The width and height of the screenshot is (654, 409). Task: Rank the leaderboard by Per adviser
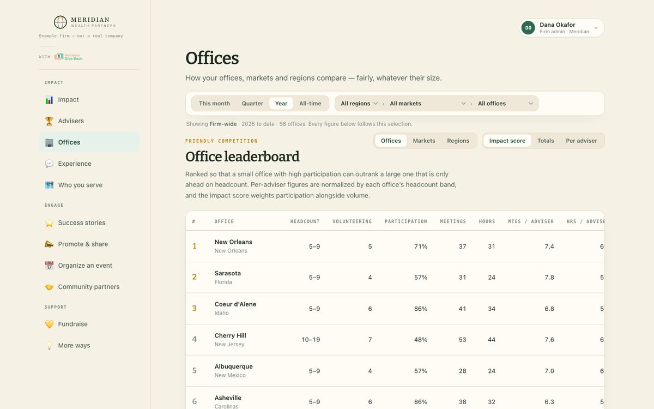click(582, 141)
